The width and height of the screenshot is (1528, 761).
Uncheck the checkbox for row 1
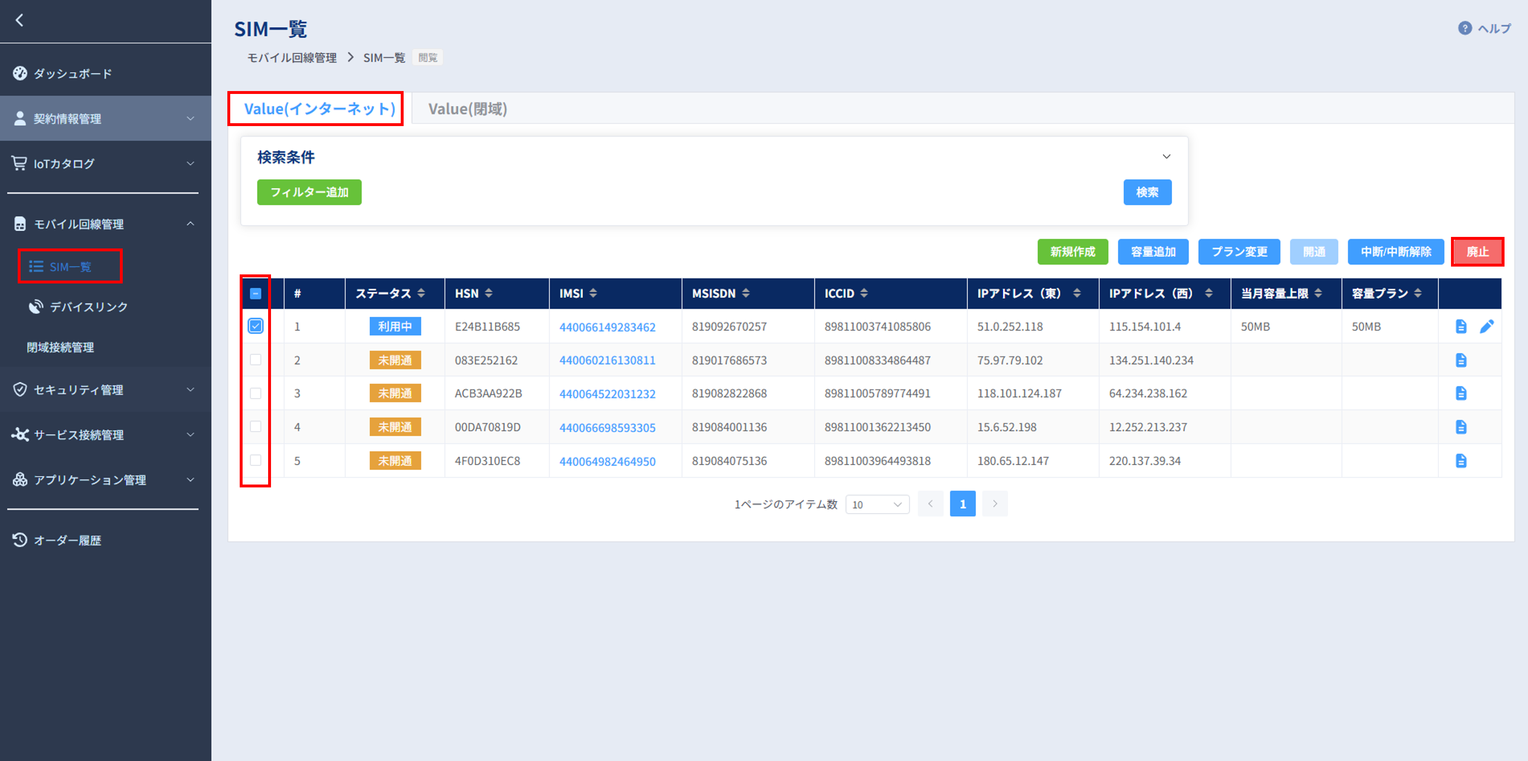(x=256, y=326)
